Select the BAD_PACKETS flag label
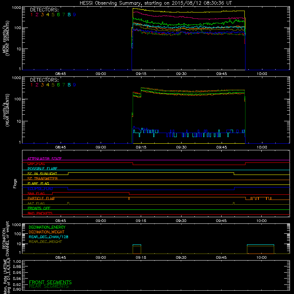Screen dimensions: 294x294 [x=40, y=213]
